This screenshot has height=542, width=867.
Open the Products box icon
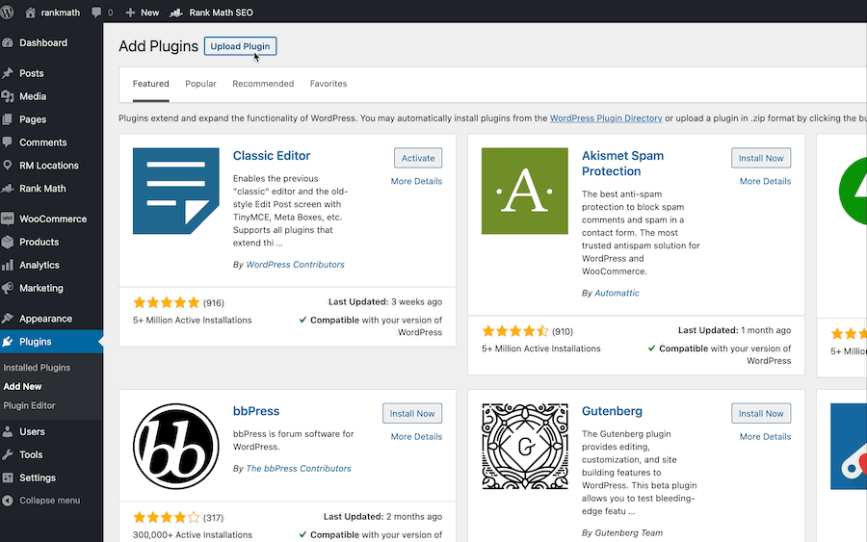click(7, 242)
